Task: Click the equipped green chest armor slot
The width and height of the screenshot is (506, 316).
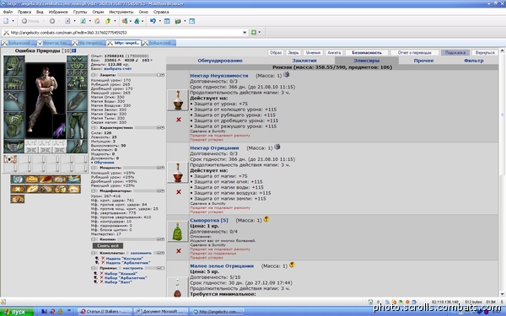Action: pos(13,126)
